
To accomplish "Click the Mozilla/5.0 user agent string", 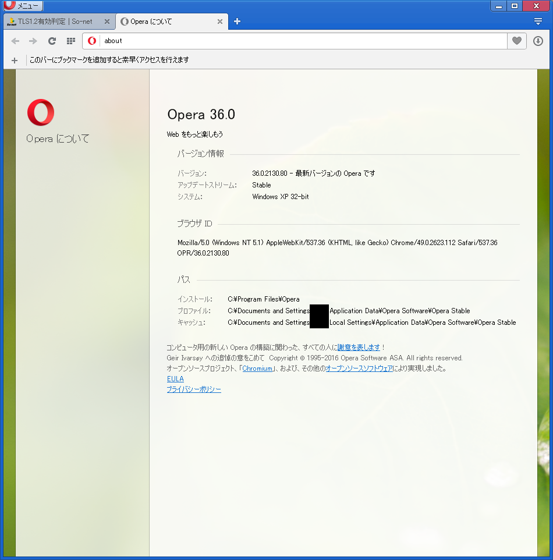I will [x=337, y=247].
